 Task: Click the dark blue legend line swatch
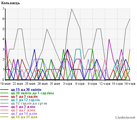click(x=4, y=90)
